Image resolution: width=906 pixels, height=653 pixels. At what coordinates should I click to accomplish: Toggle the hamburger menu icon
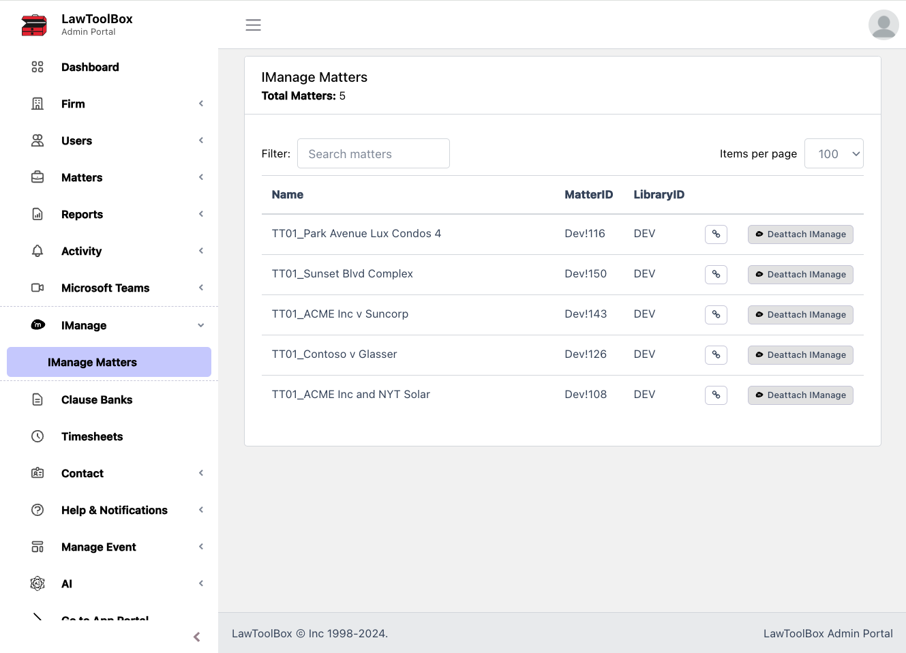254,25
